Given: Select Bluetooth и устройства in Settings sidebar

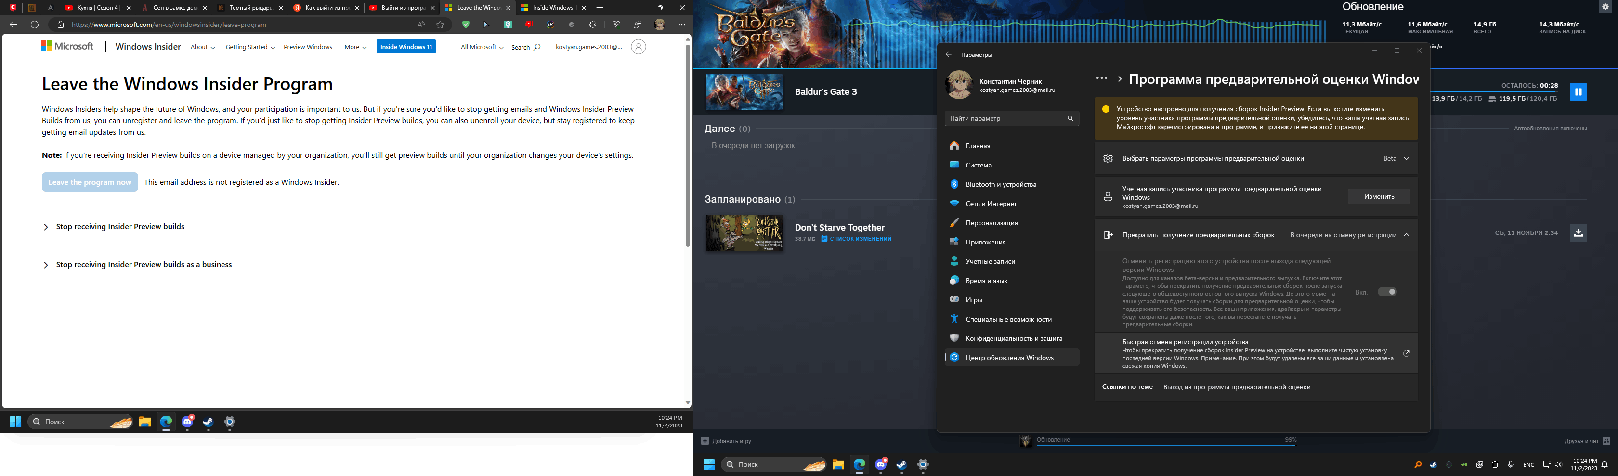Looking at the screenshot, I should coord(1012,185).
